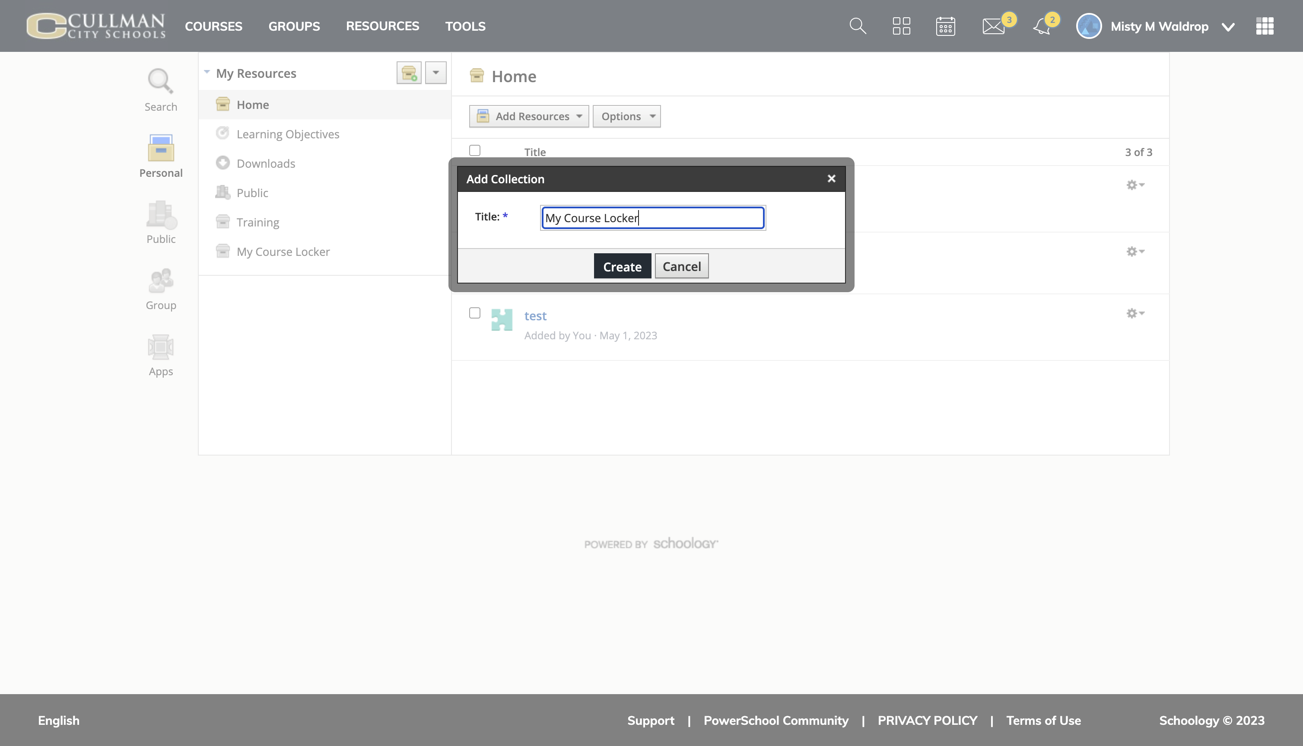The image size is (1303, 746).
Task: Click Misty M Waldrop user name
Action: tap(1159, 26)
